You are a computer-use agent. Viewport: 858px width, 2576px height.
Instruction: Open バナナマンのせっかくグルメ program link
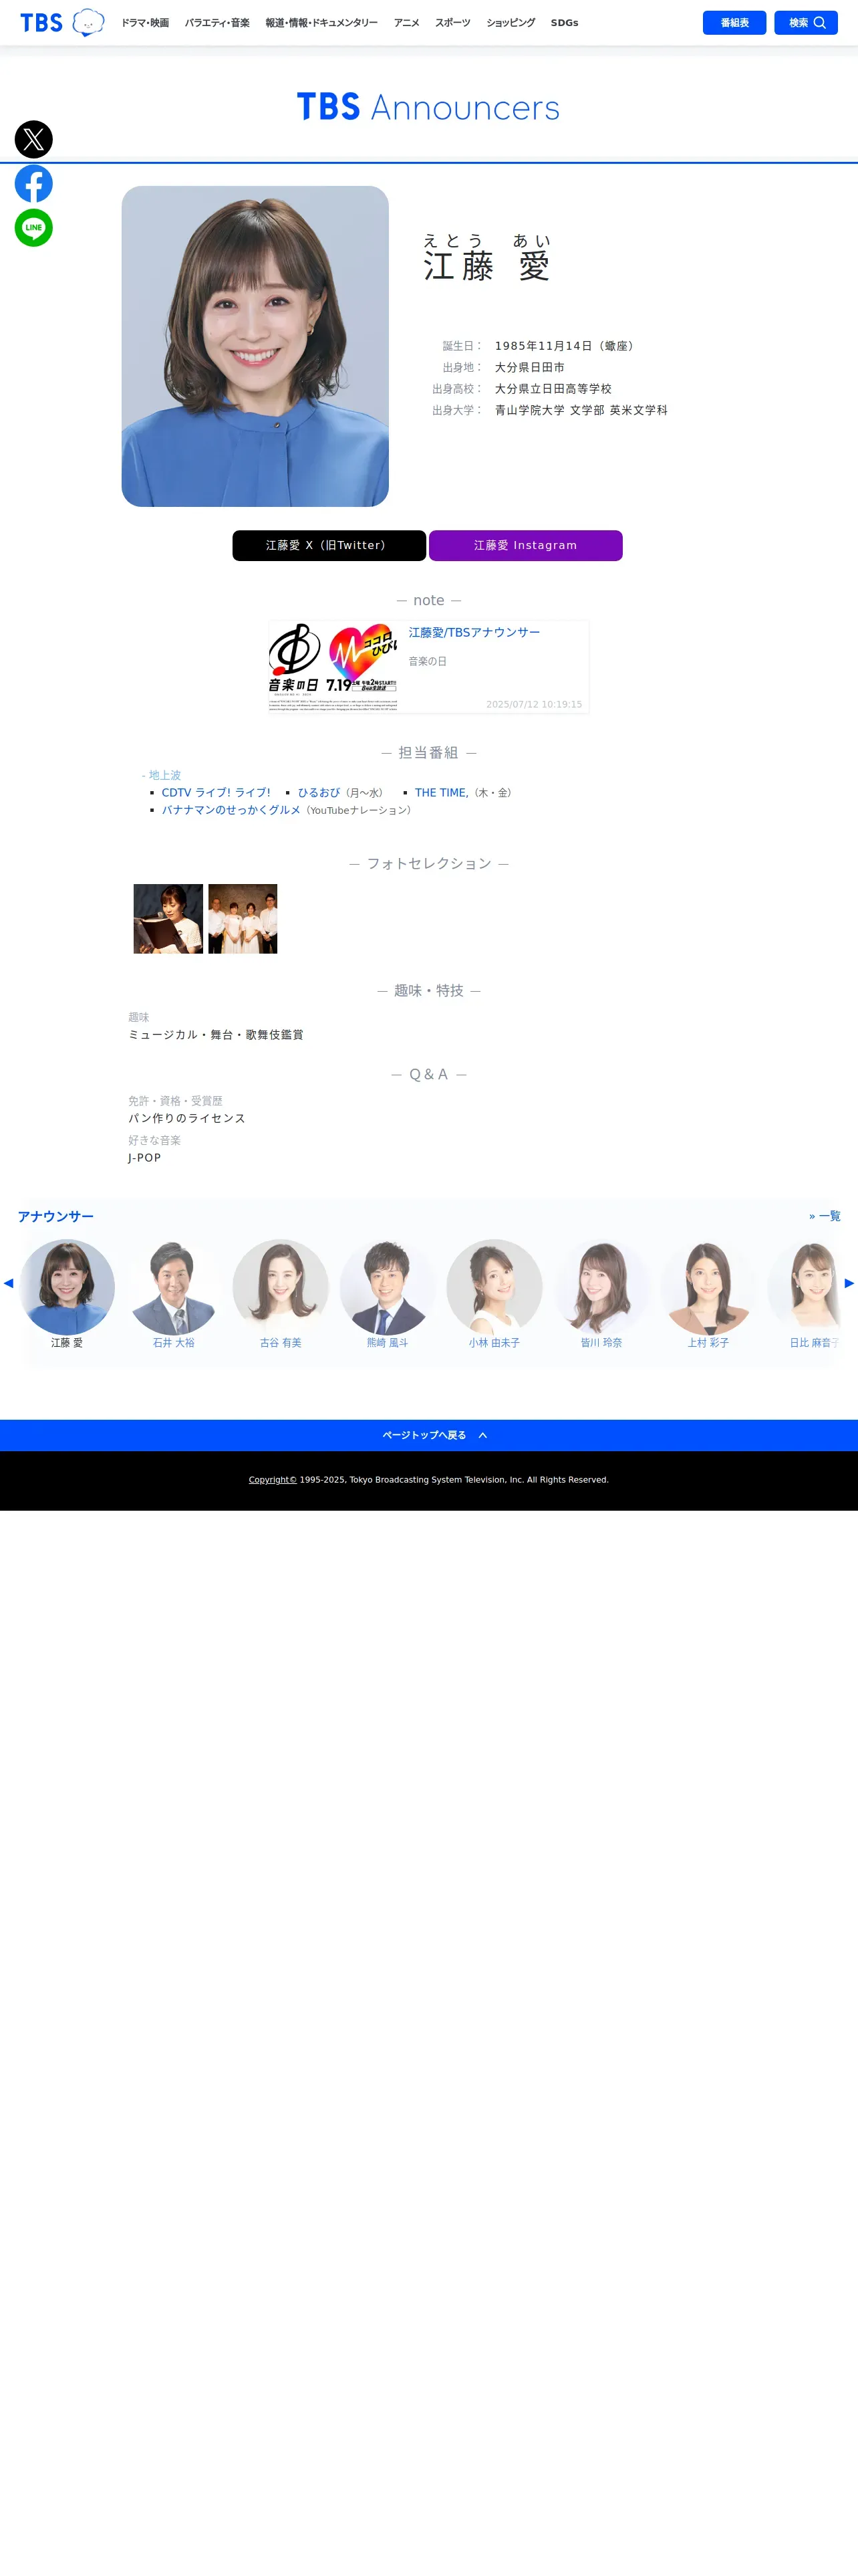click(231, 810)
